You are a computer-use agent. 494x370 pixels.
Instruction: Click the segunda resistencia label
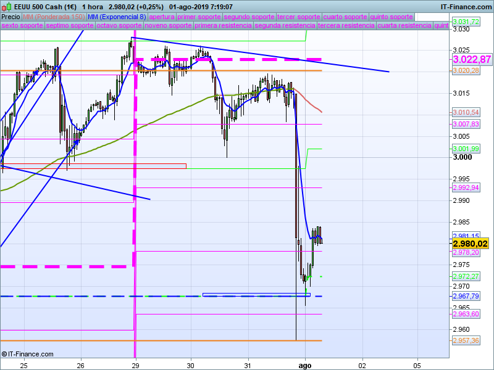285,25
